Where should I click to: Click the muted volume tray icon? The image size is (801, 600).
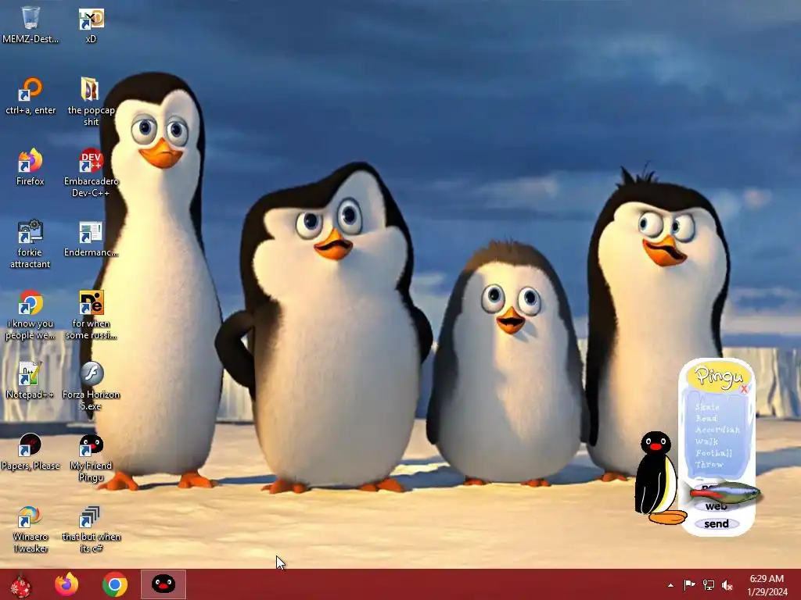tap(727, 585)
